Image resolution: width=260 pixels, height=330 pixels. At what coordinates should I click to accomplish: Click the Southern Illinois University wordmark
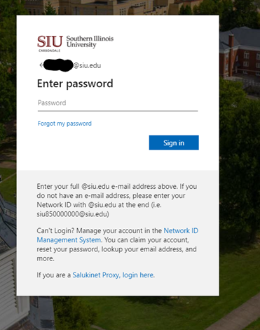[x=90, y=41]
